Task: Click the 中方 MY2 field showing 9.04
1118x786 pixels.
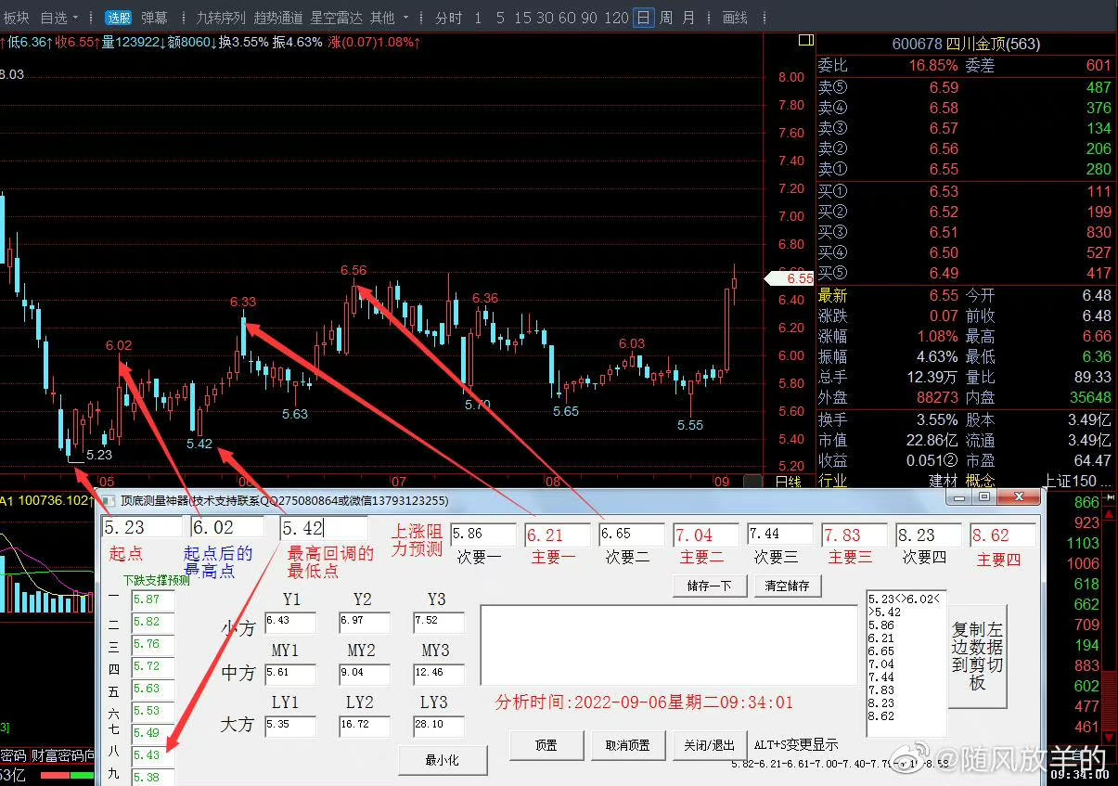Action: pyautogui.click(x=365, y=673)
